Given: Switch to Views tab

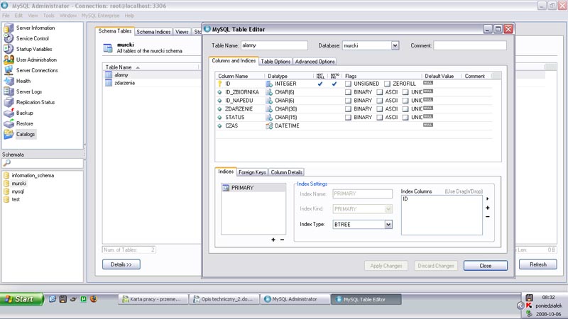Looking at the screenshot, I should (x=182, y=32).
